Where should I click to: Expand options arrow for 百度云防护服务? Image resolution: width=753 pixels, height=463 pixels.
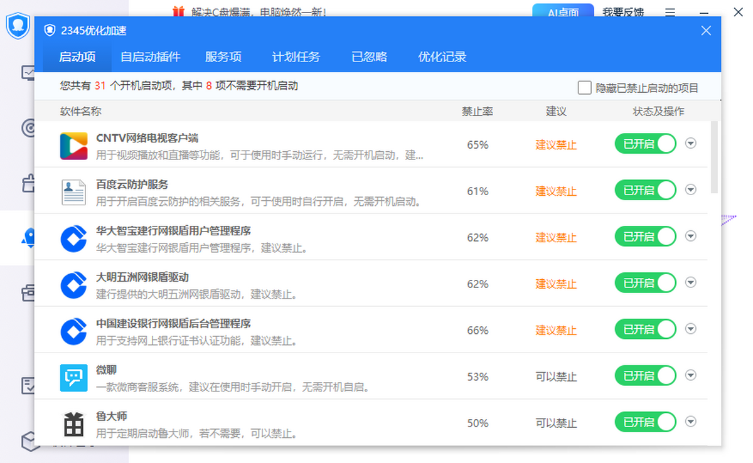691,189
